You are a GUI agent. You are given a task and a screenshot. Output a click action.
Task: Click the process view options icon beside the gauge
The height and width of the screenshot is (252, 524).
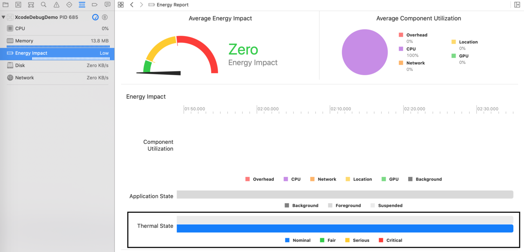coord(105,17)
